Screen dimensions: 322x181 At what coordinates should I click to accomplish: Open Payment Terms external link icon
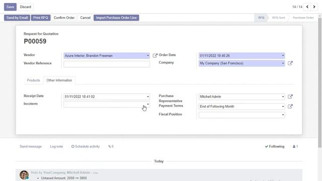click(290, 106)
